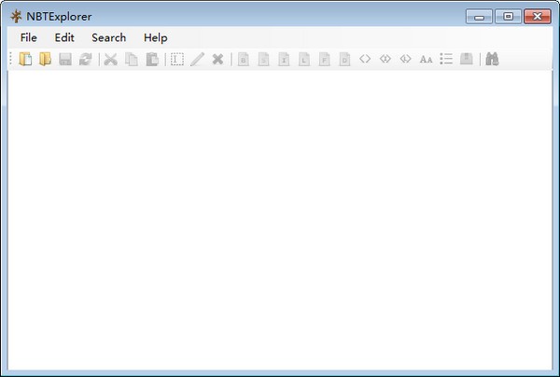This screenshot has height=377, width=560.
Task: Click the Refresh arrows icon
Action: click(85, 59)
